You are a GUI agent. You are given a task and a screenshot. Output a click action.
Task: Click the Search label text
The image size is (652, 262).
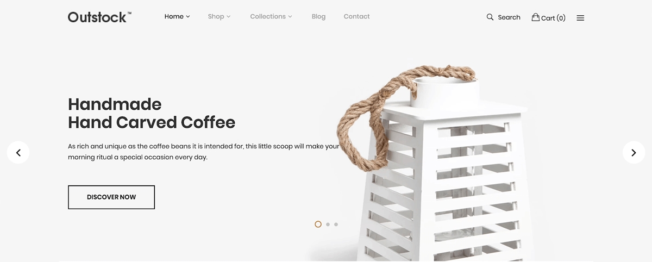509,17
